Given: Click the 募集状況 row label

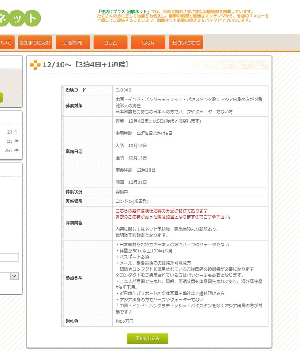Looking at the screenshot, I should tap(74, 192).
